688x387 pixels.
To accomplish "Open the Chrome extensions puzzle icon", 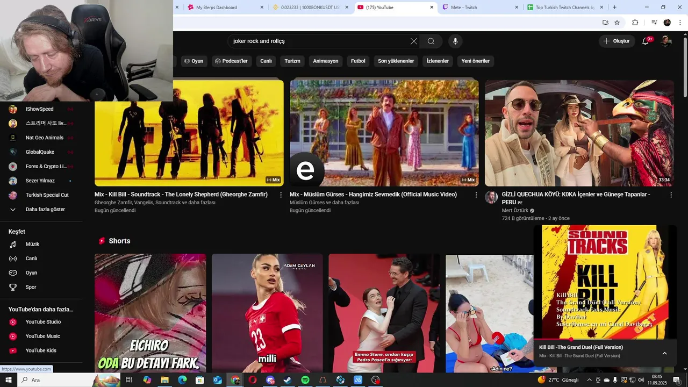I will pyautogui.click(x=635, y=23).
